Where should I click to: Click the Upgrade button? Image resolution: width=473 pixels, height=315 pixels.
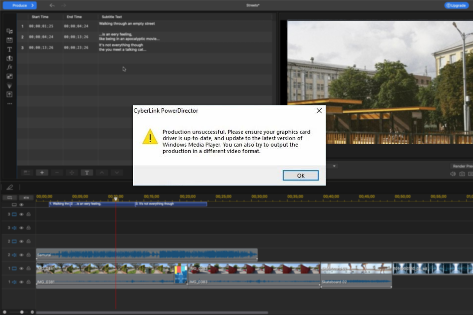pos(456,5)
